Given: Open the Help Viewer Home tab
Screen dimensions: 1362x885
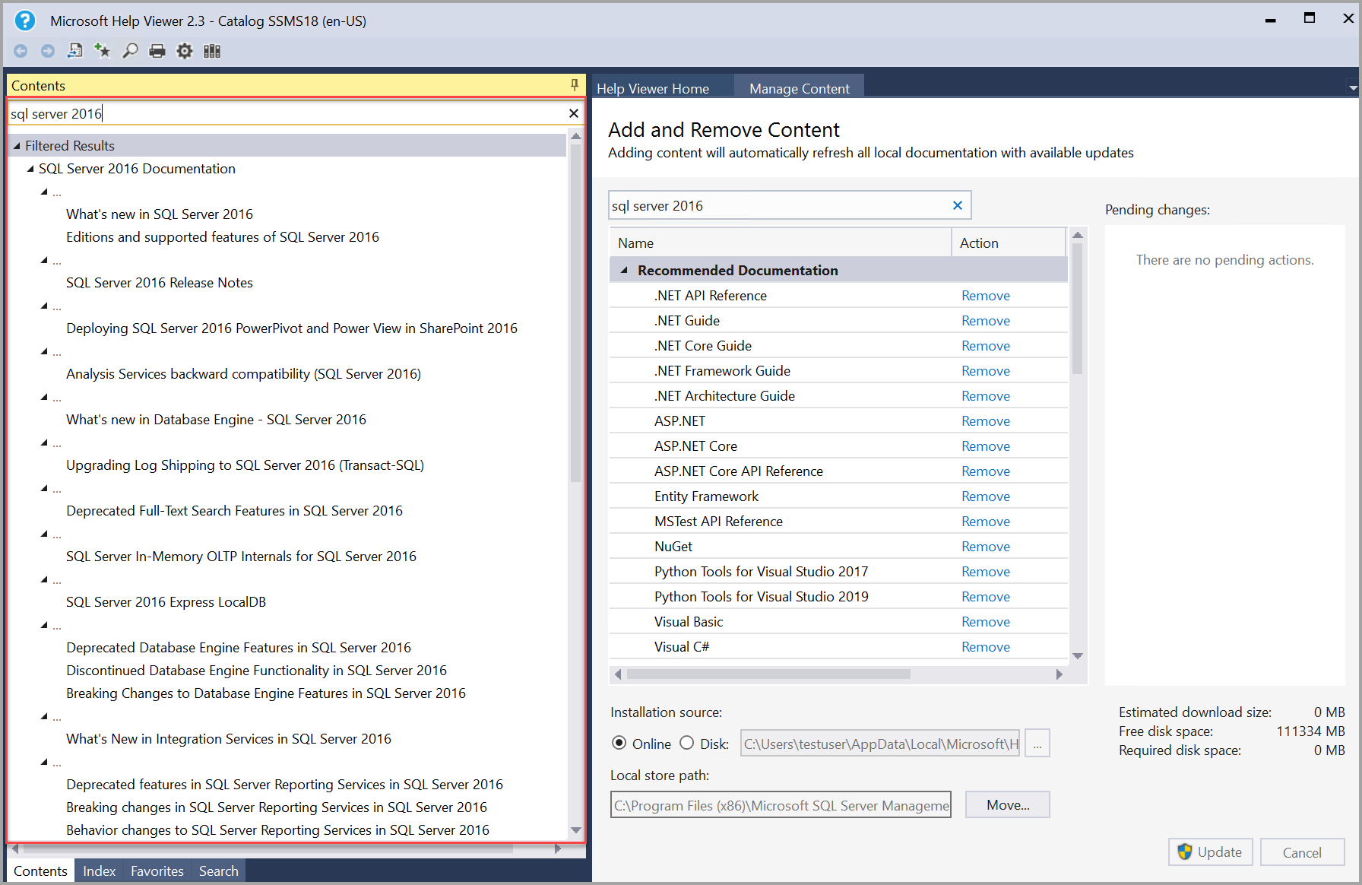Looking at the screenshot, I should pos(652,88).
